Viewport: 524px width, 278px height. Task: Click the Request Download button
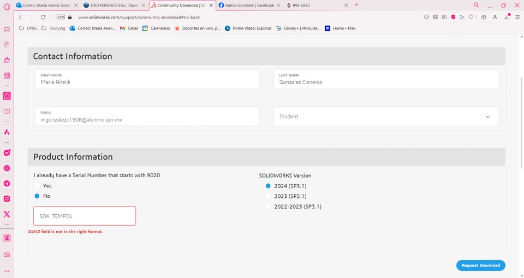(480, 265)
